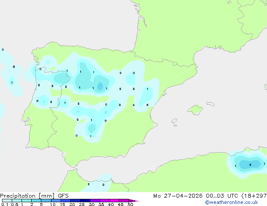Select the 5–10 mm legend color
The width and height of the screenshot is (267, 206).
46,201
